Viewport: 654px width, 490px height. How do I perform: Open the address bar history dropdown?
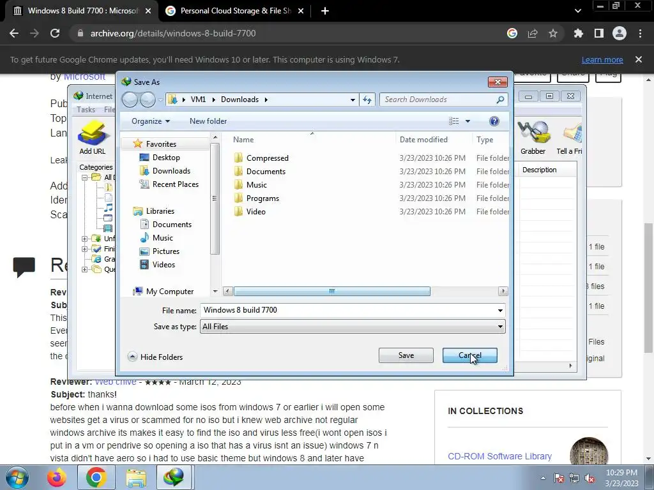pyautogui.click(x=353, y=100)
